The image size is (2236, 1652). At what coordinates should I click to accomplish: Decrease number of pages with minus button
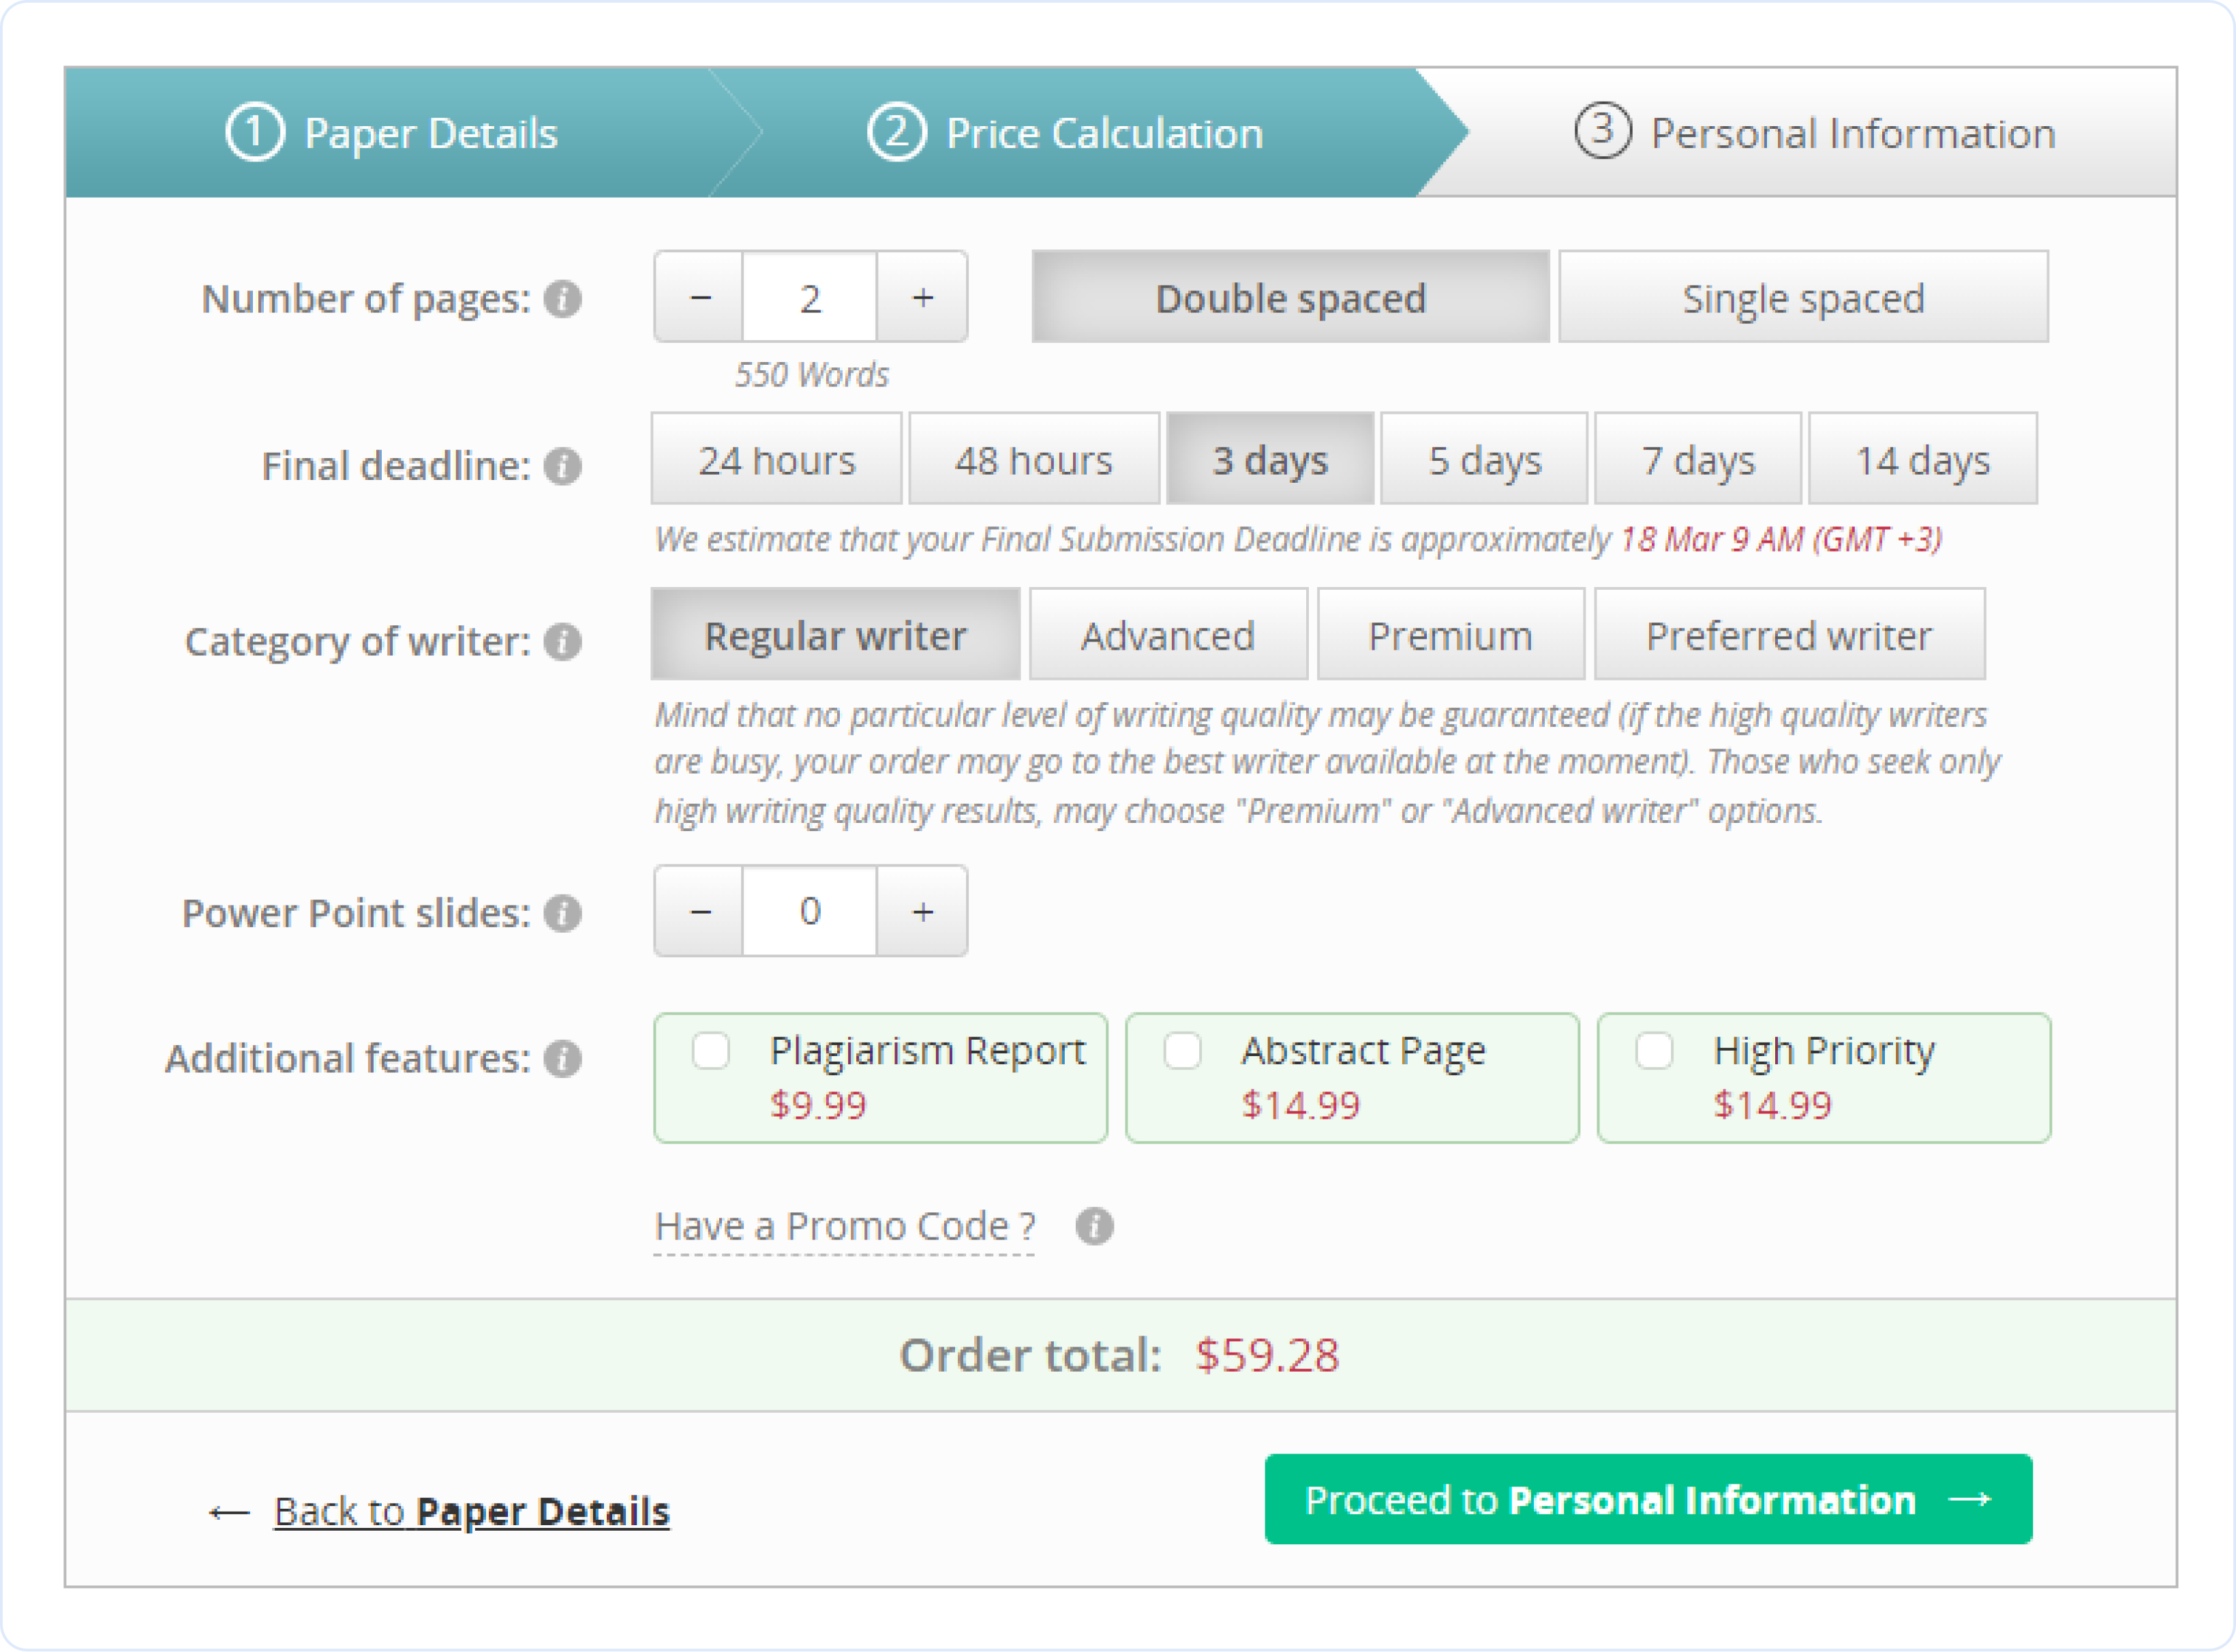[x=700, y=297]
